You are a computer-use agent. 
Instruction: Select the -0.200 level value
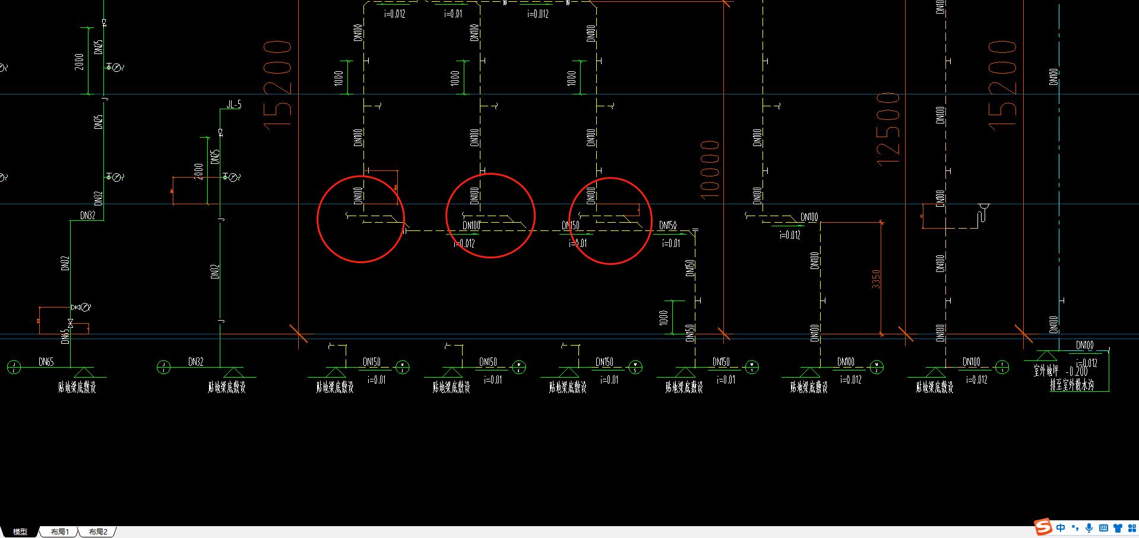[x=1077, y=371]
